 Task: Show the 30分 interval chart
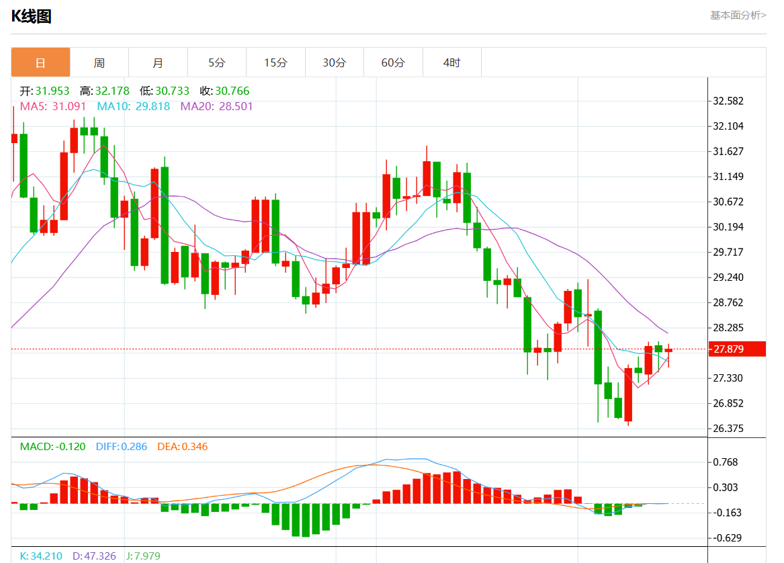pyautogui.click(x=335, y=63)
